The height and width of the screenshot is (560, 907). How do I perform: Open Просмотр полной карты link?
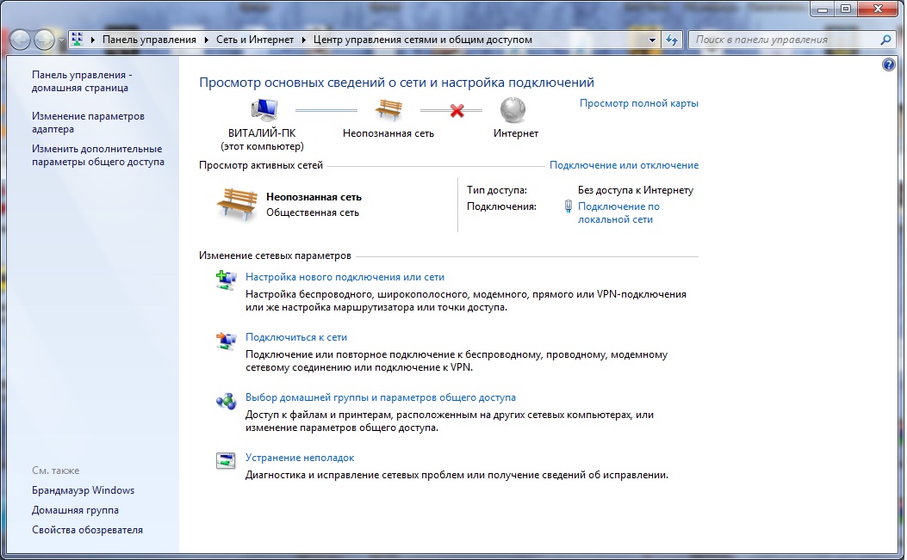pyautogui.click(x=638, y=103)
